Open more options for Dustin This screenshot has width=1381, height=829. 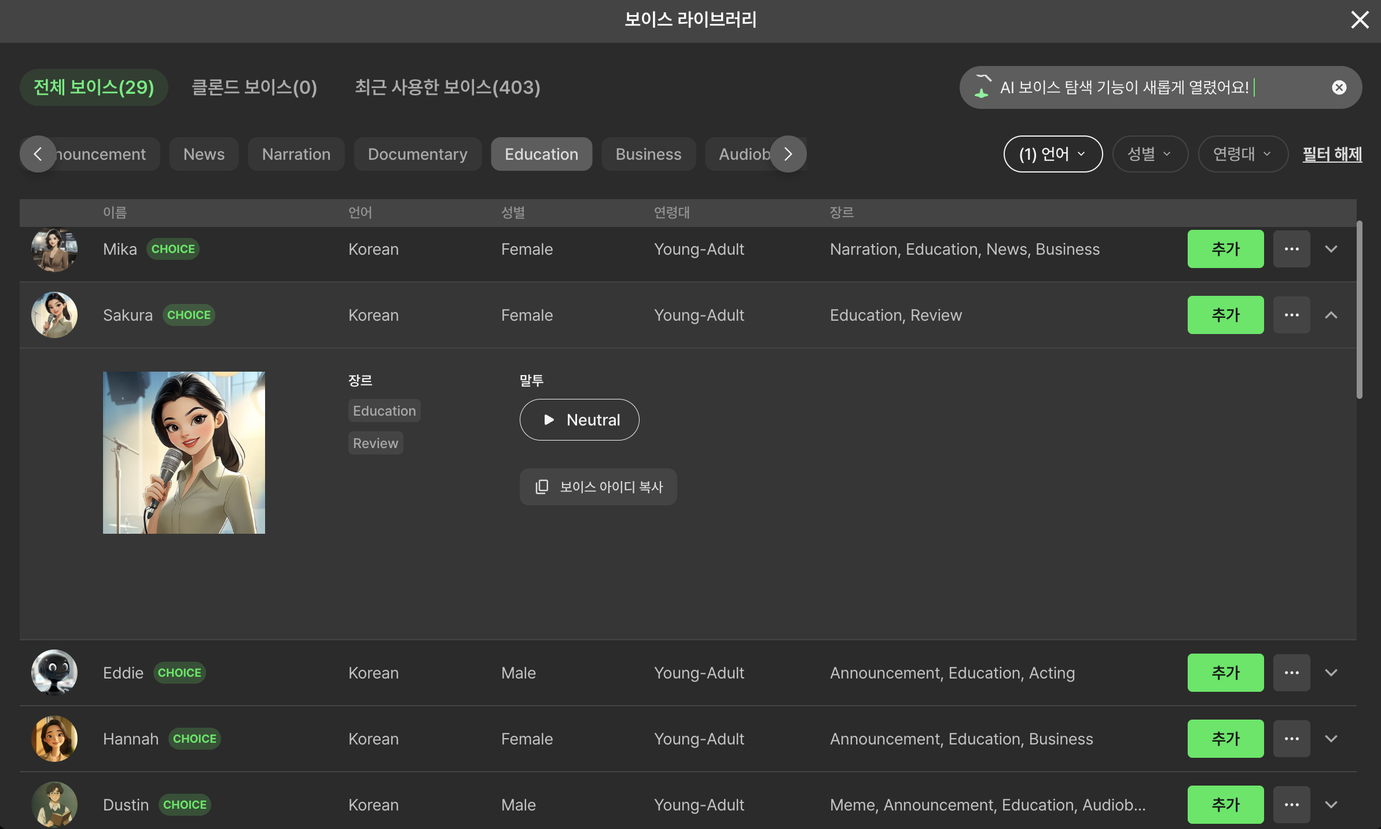pyautogui.click(x=1291, y=805)
